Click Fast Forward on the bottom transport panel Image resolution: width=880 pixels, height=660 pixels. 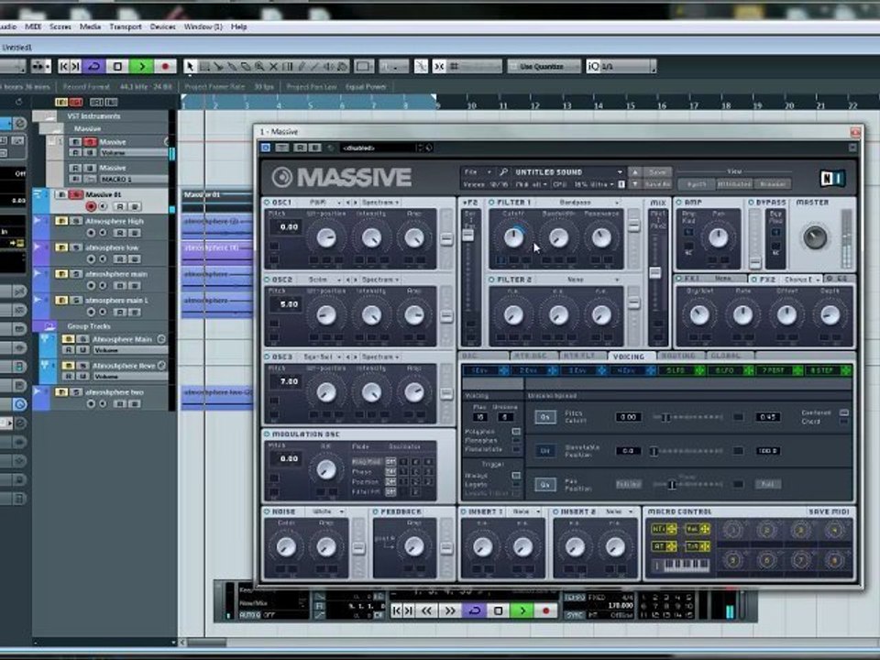(450, 610)
